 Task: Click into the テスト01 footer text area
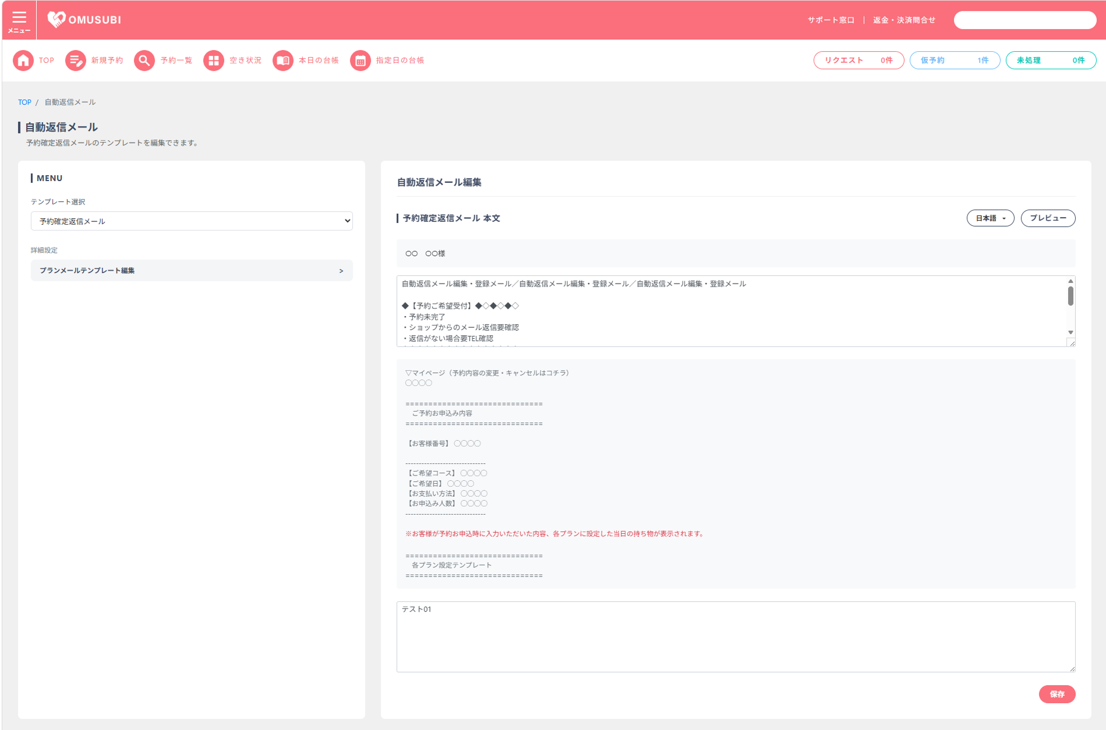pos(736,637)
